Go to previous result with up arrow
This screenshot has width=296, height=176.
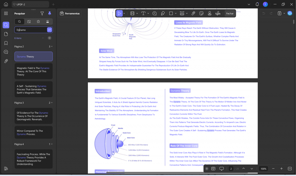point(43,38)
